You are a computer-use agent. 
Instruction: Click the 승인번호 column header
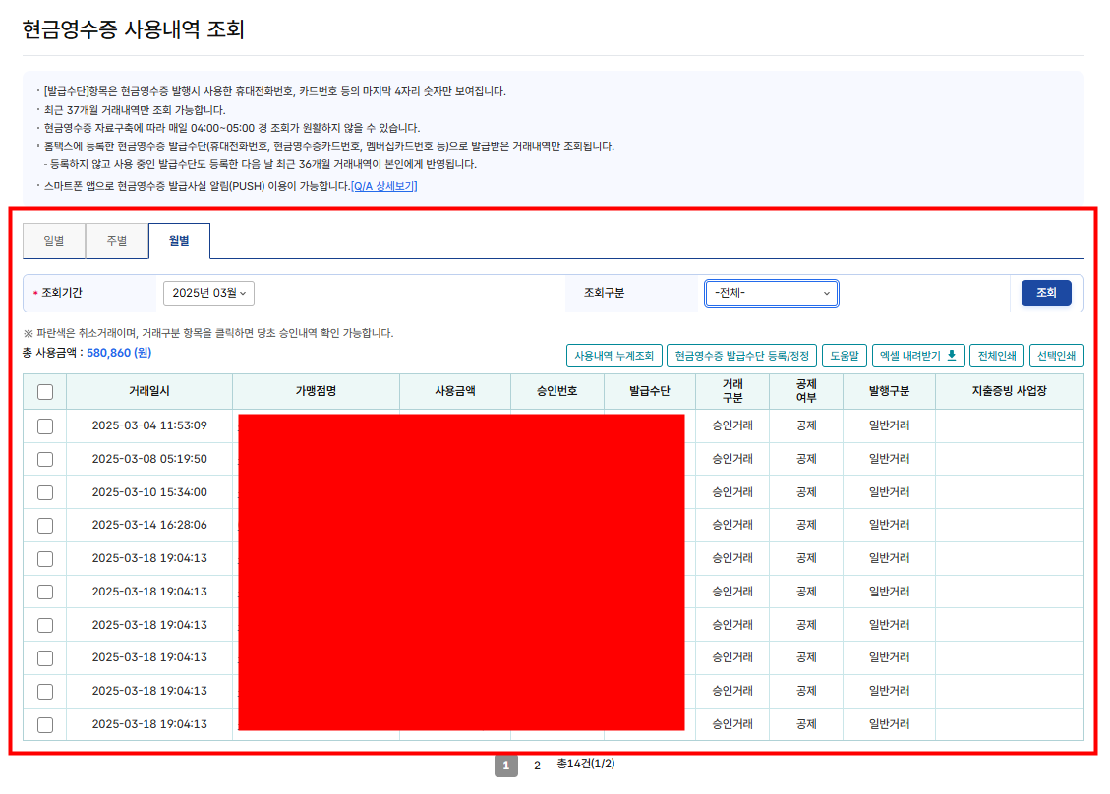click(557, 391)
